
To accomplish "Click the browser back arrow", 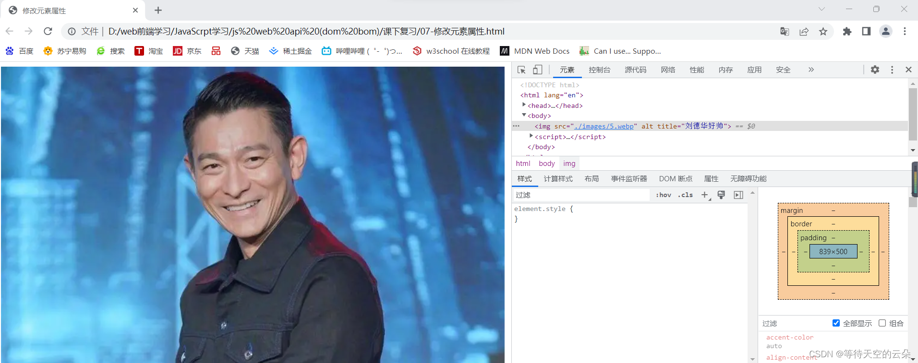I will click(10, 31).
